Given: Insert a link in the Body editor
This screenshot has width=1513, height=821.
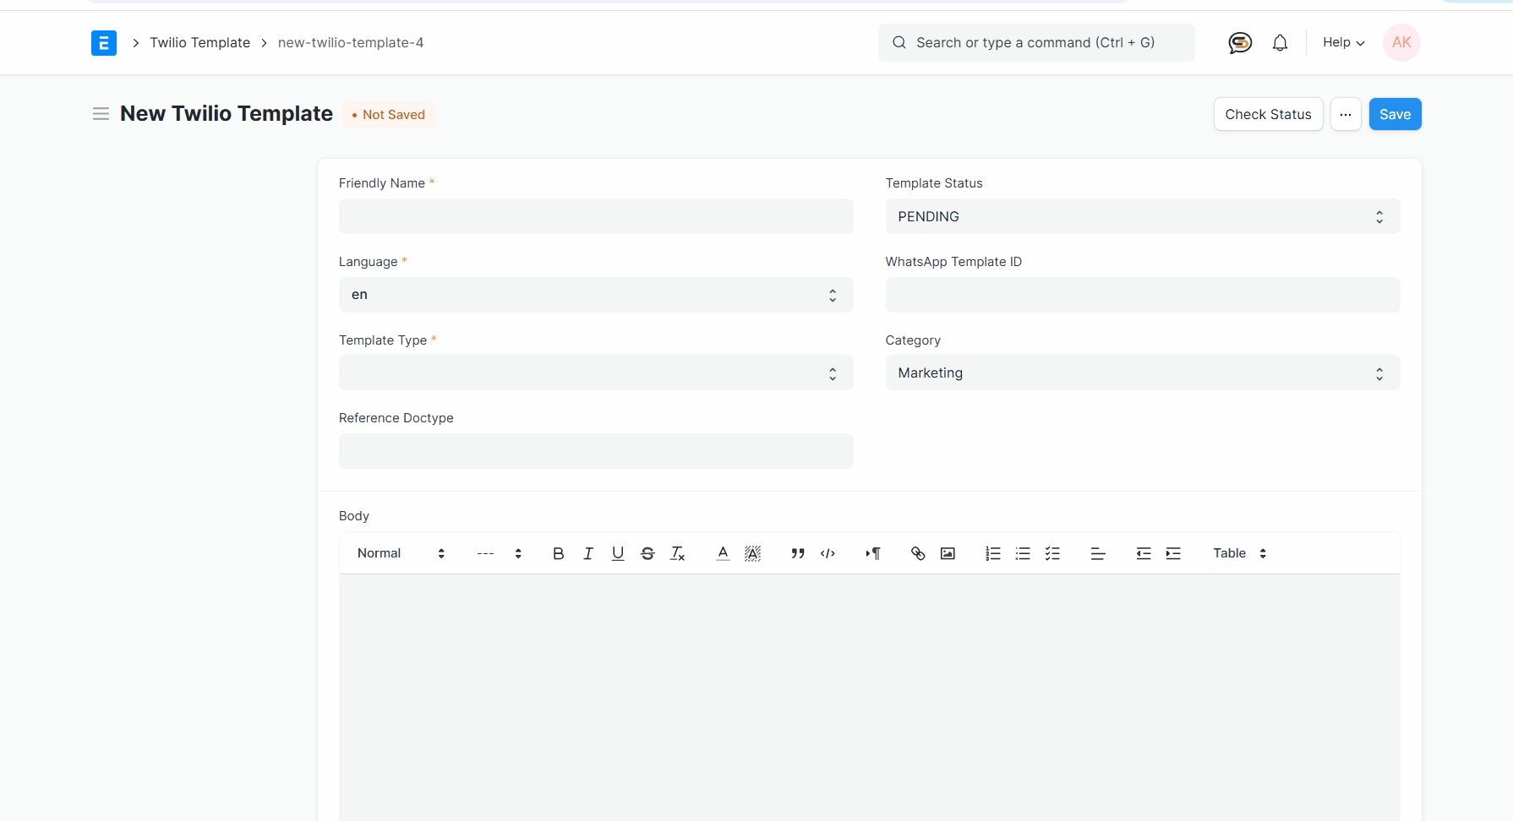Looking at the screenshot, I should coord(918,553).
